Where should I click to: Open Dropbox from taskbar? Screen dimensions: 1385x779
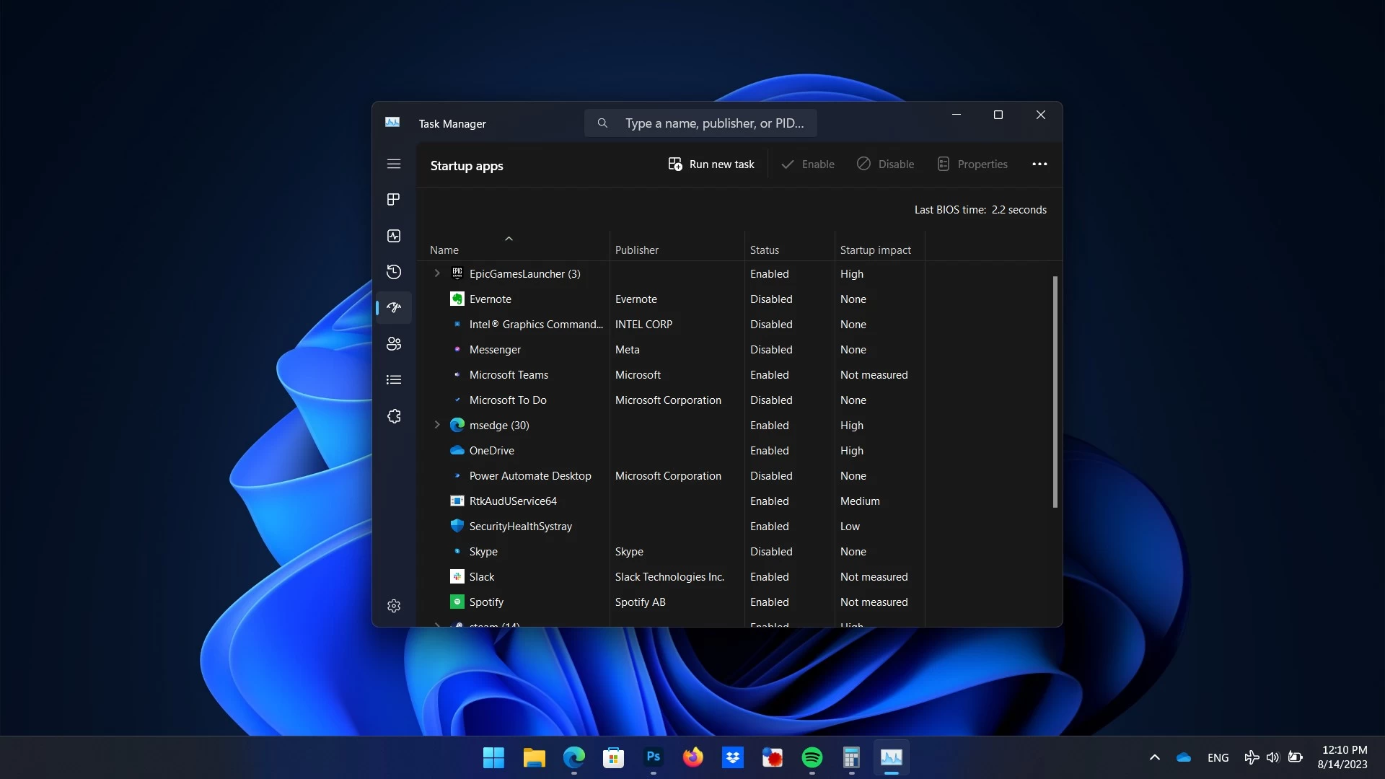(733, 757)
